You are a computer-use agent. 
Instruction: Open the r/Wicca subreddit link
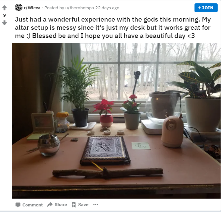pyautogui.click(x=32, y=8)
